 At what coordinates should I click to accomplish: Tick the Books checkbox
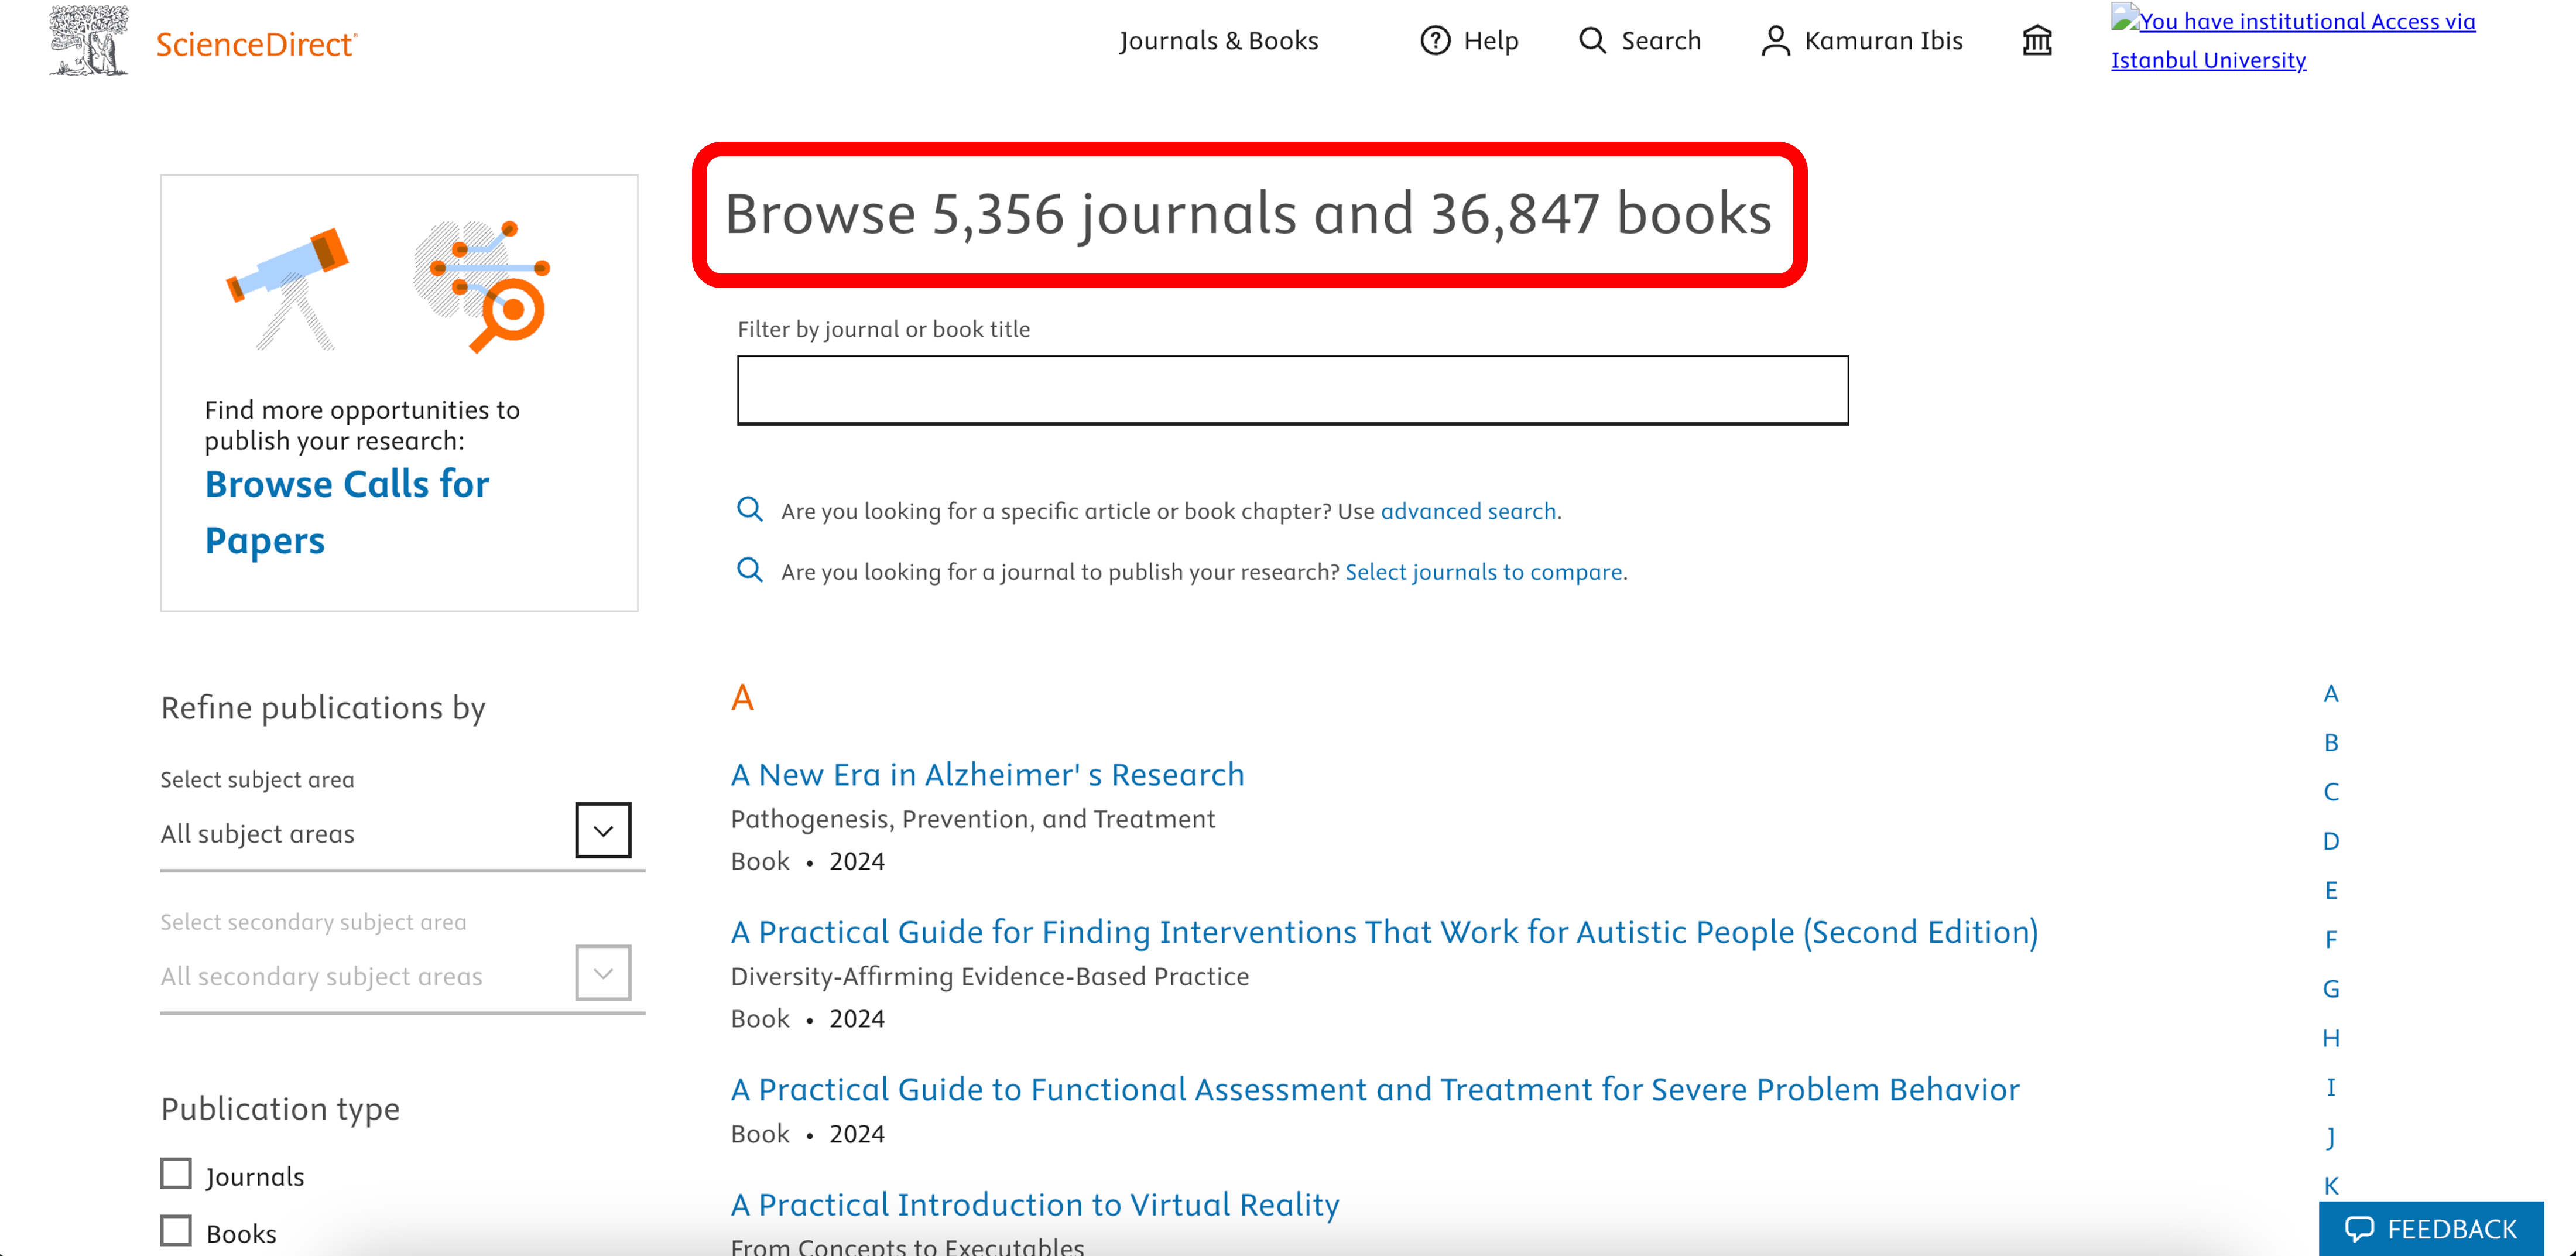176,1230
